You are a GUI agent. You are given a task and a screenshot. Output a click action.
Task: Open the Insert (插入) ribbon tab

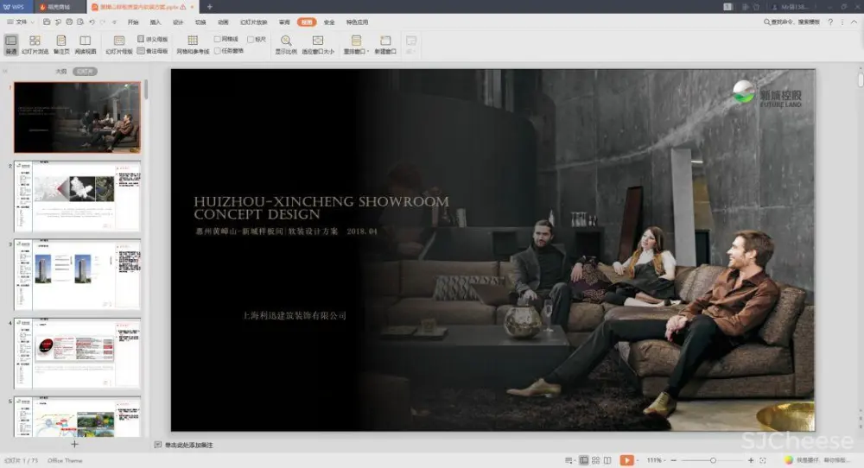point(156,22)
